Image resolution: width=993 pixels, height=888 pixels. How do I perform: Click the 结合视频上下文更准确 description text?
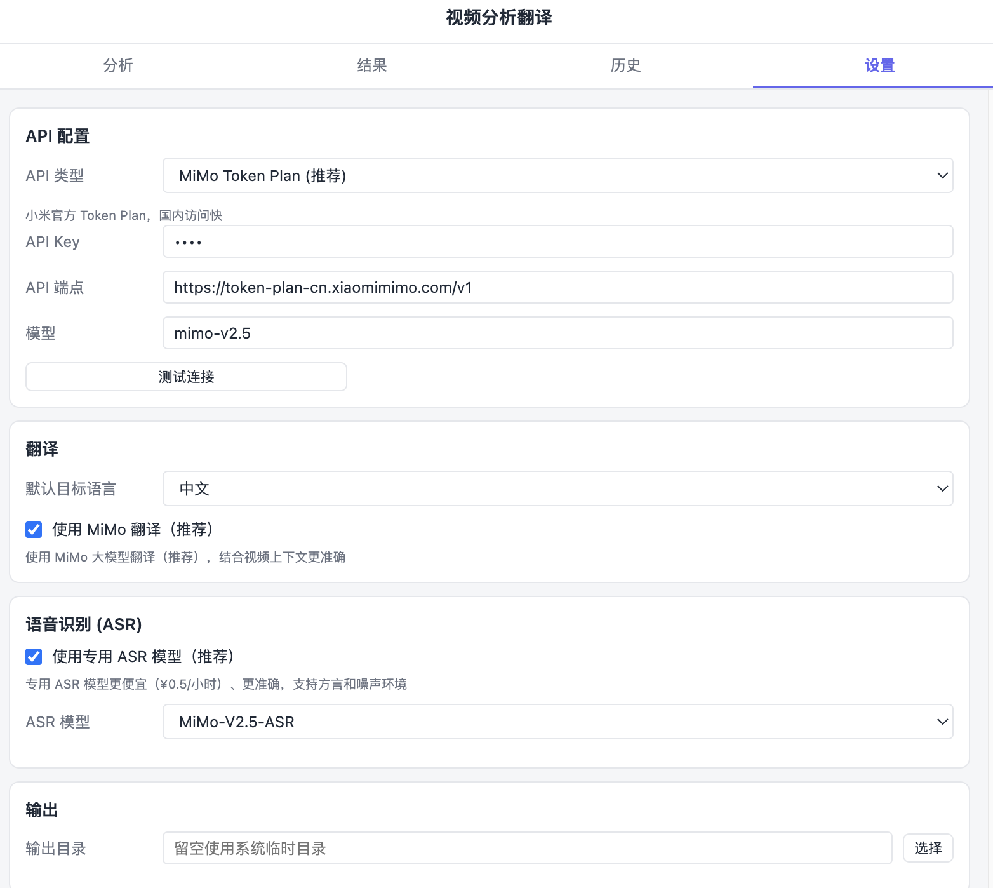pyautogui.click(x=282, y=557)
